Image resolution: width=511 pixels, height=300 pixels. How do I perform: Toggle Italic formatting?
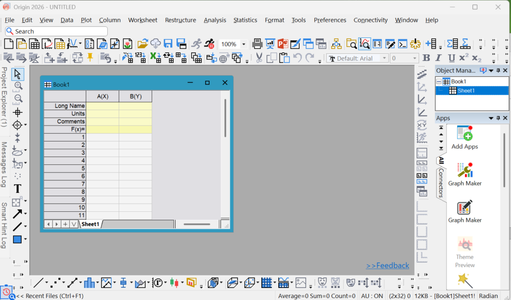439,58
